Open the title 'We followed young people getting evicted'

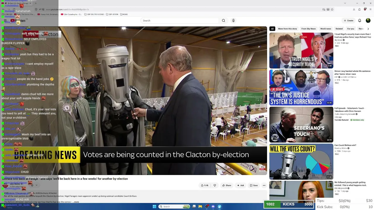[350, 184]
